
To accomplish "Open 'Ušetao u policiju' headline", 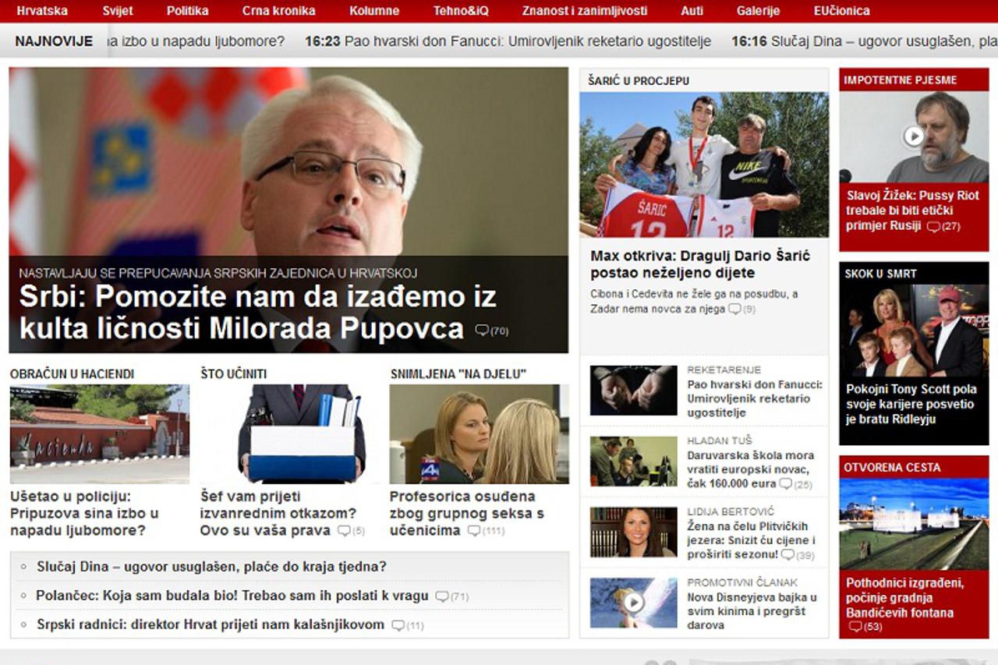I will pos(84,513).
